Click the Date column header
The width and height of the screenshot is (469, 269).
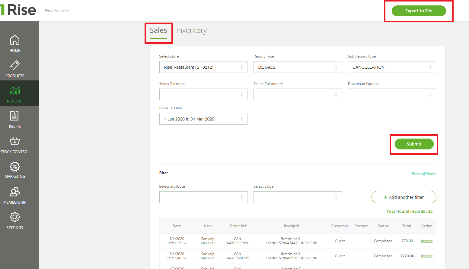tap(177, 226)
